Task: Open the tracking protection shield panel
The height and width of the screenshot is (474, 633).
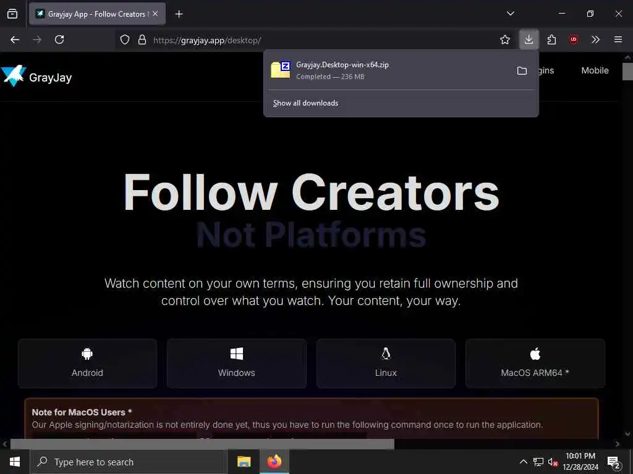Action: pos(125,39)
